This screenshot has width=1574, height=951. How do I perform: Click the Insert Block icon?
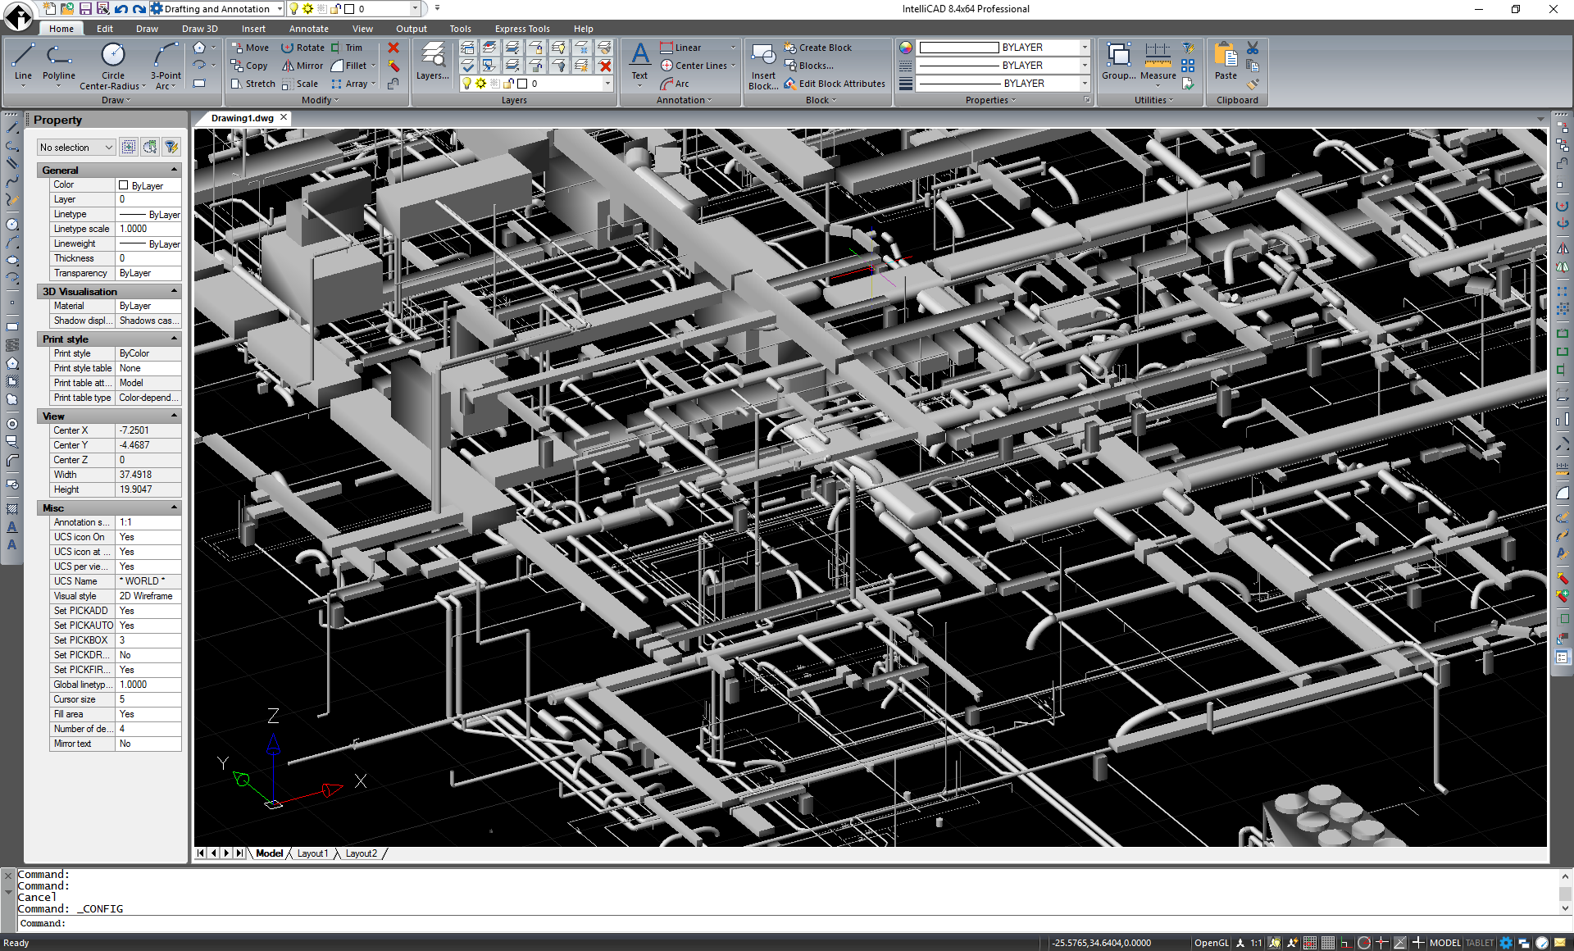click(x=763, y=57)
